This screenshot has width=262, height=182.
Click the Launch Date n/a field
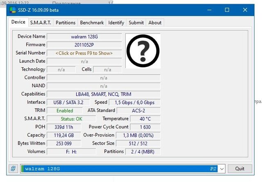click(84, 62)
